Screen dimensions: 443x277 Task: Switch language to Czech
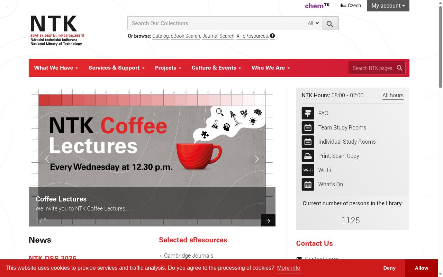(x=351, y=6)
